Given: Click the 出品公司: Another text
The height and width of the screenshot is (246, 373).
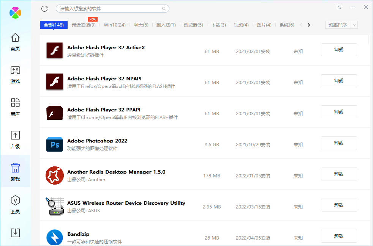Looking at the screenshot, I should coord(86,180).
